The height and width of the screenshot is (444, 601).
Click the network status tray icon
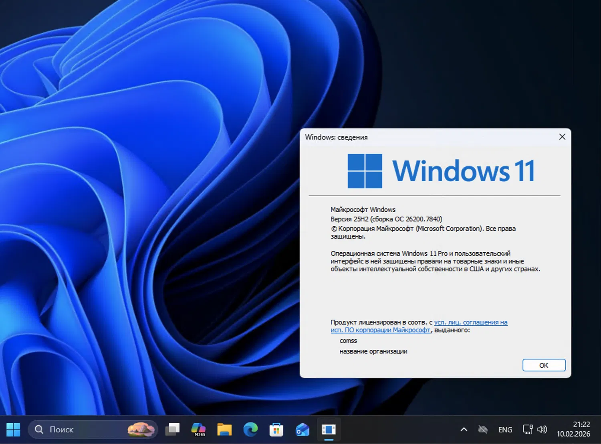coord(482,429)
